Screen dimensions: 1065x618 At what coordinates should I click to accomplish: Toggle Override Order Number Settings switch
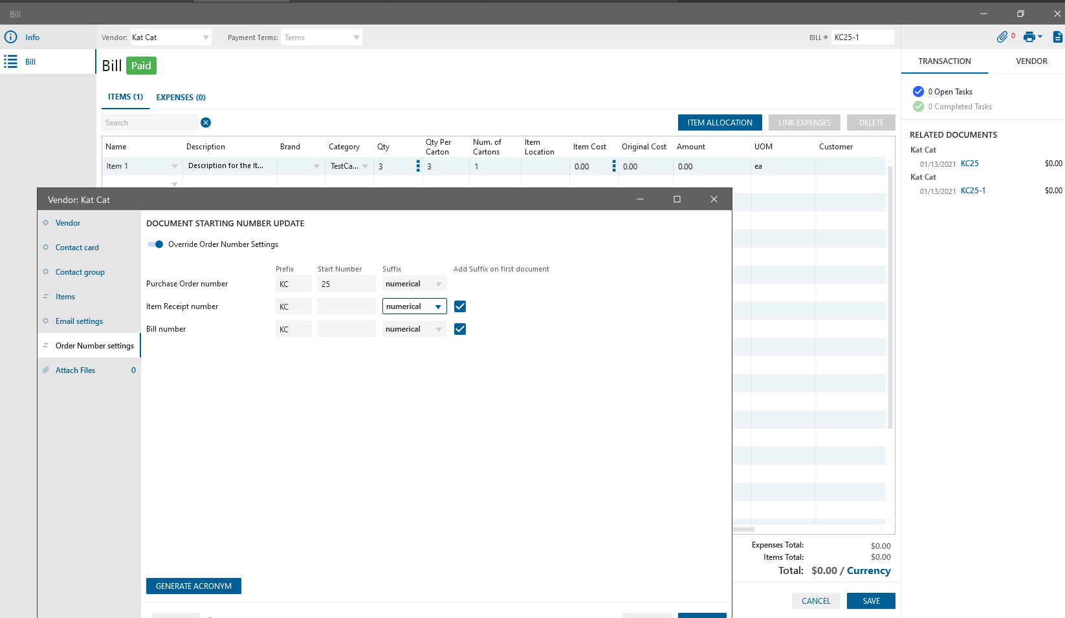(155, 244)
